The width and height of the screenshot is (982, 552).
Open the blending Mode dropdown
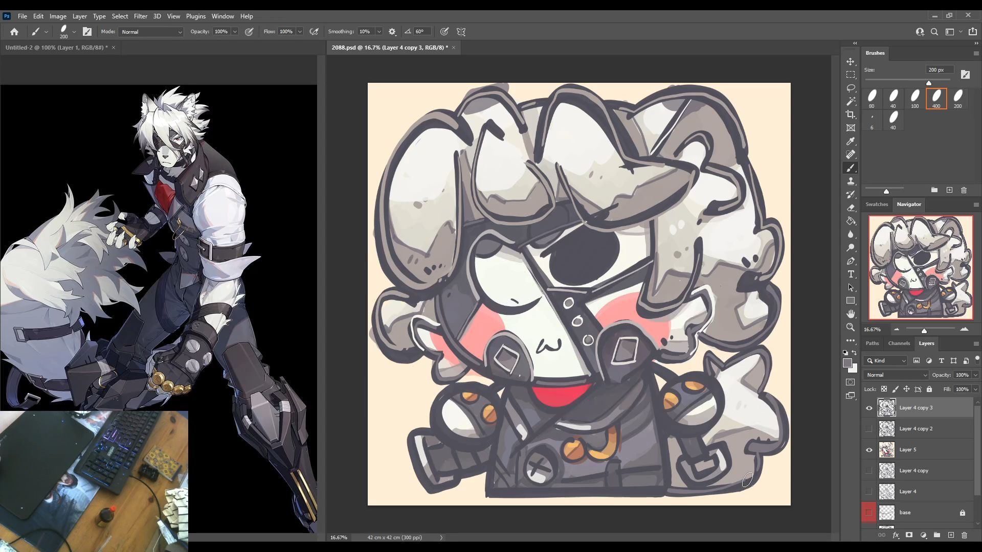[x=151, y=32]
